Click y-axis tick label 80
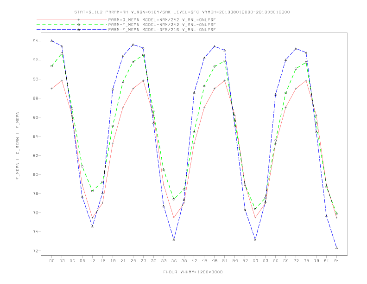Screen dimensions: 367x284 click(x=36, y=174)
